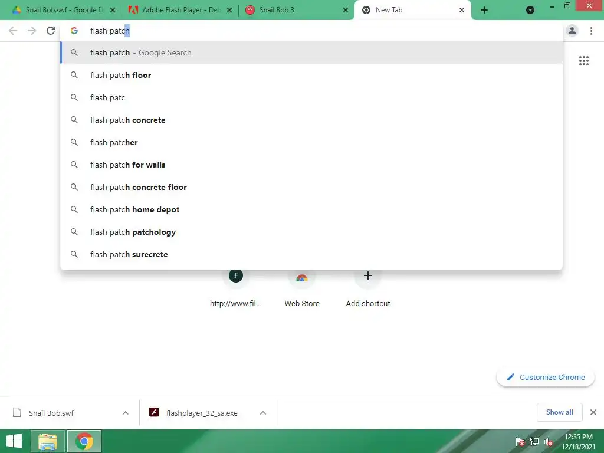Select 'flash patch concrete floor' suggestion
This screenshot has height=453, width=604.
pyautogui.click(x=311, y=187)
